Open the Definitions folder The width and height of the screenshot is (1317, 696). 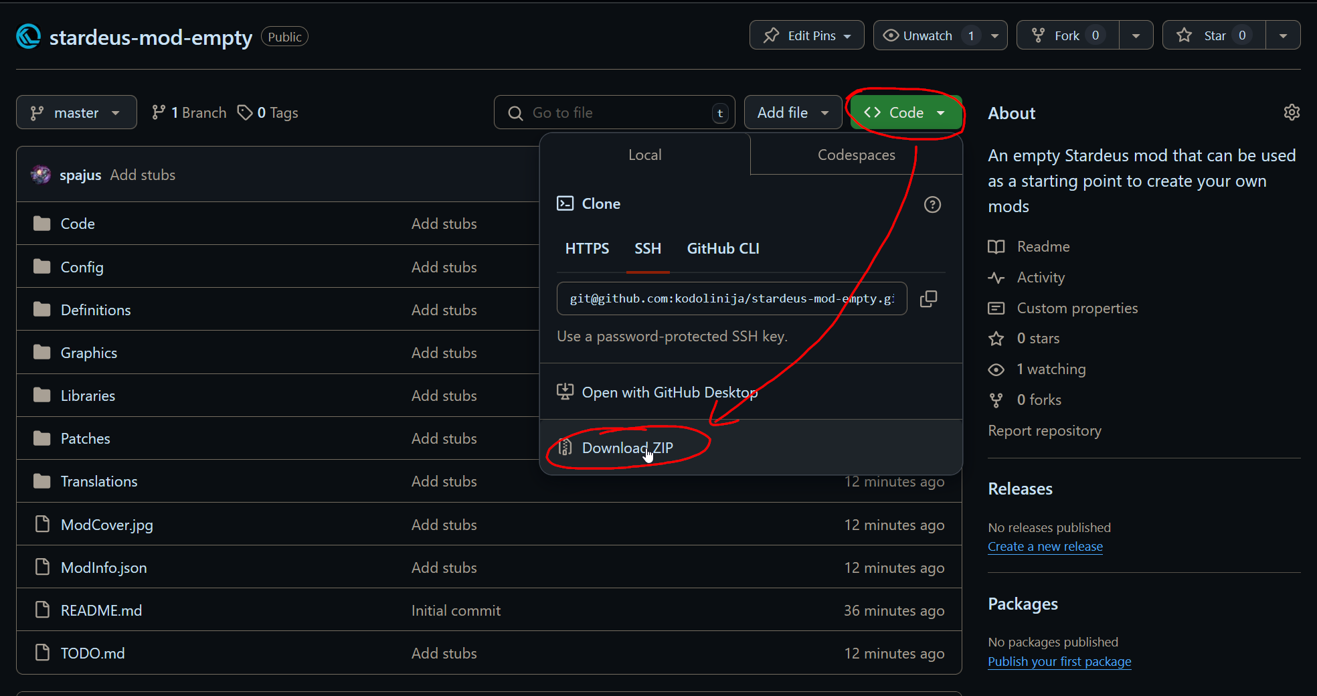(x=96, y=310)
